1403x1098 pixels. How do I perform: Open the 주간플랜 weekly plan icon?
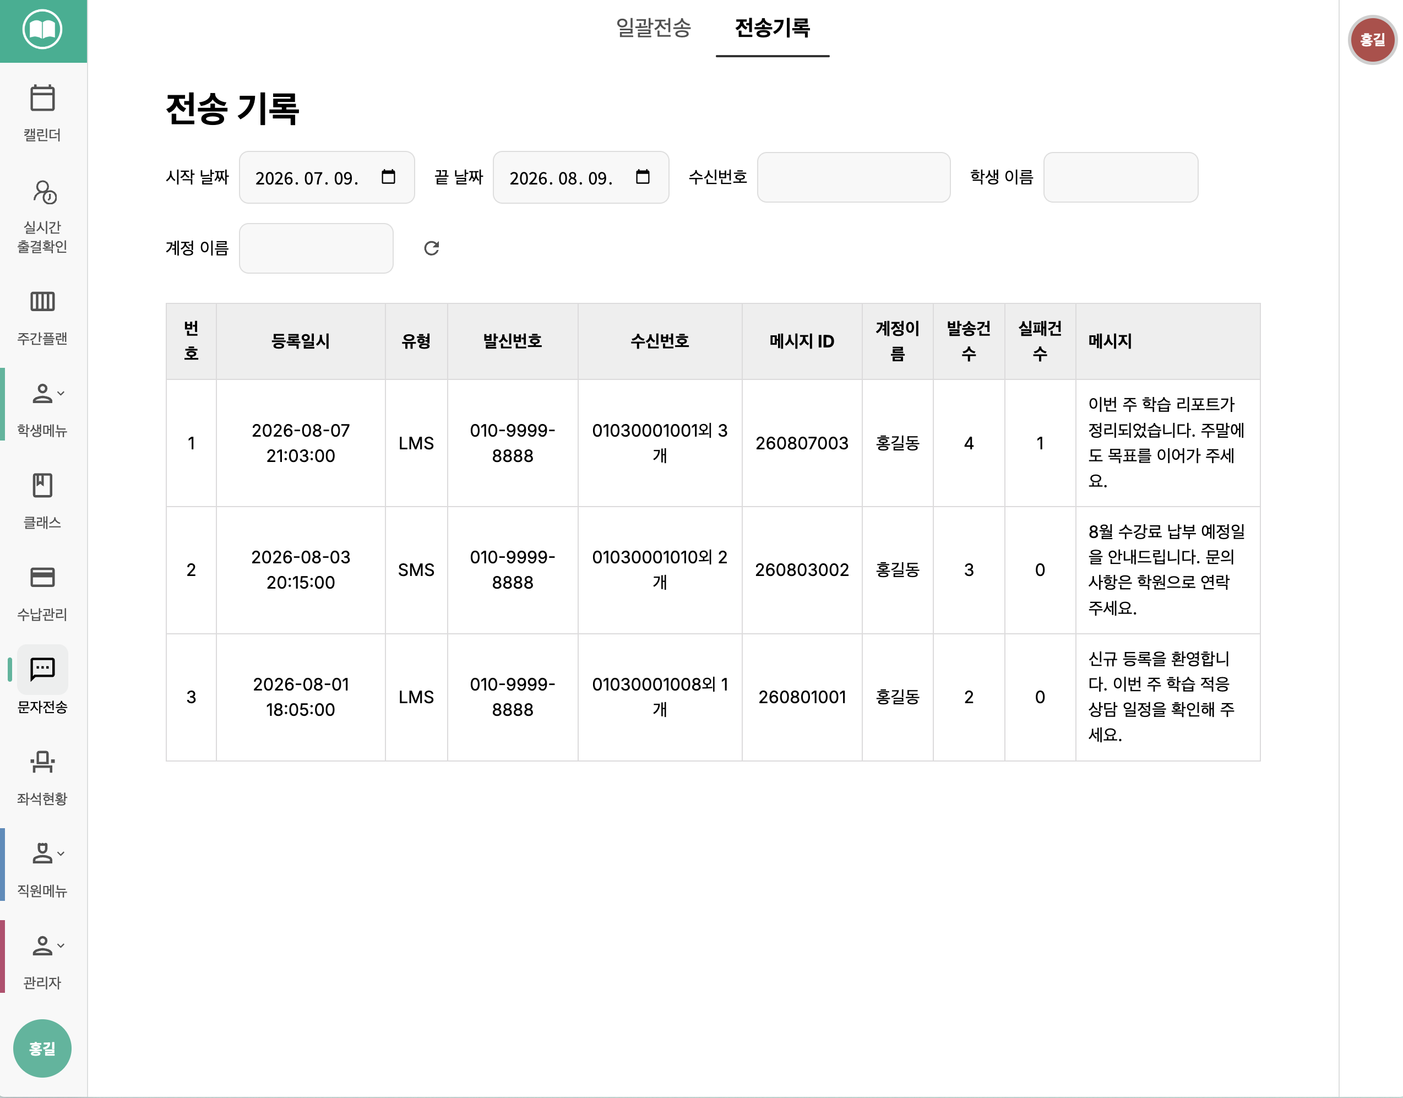(42, 302)
